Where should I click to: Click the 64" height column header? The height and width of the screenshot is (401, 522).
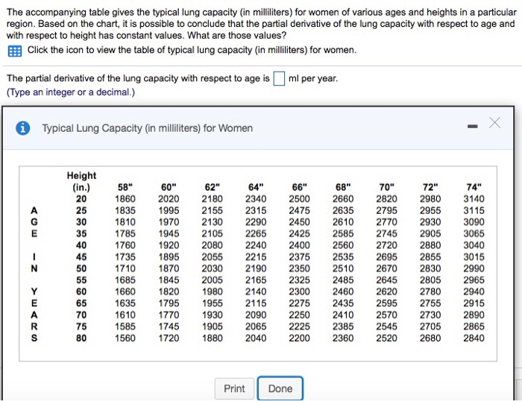tap(256, 187)
